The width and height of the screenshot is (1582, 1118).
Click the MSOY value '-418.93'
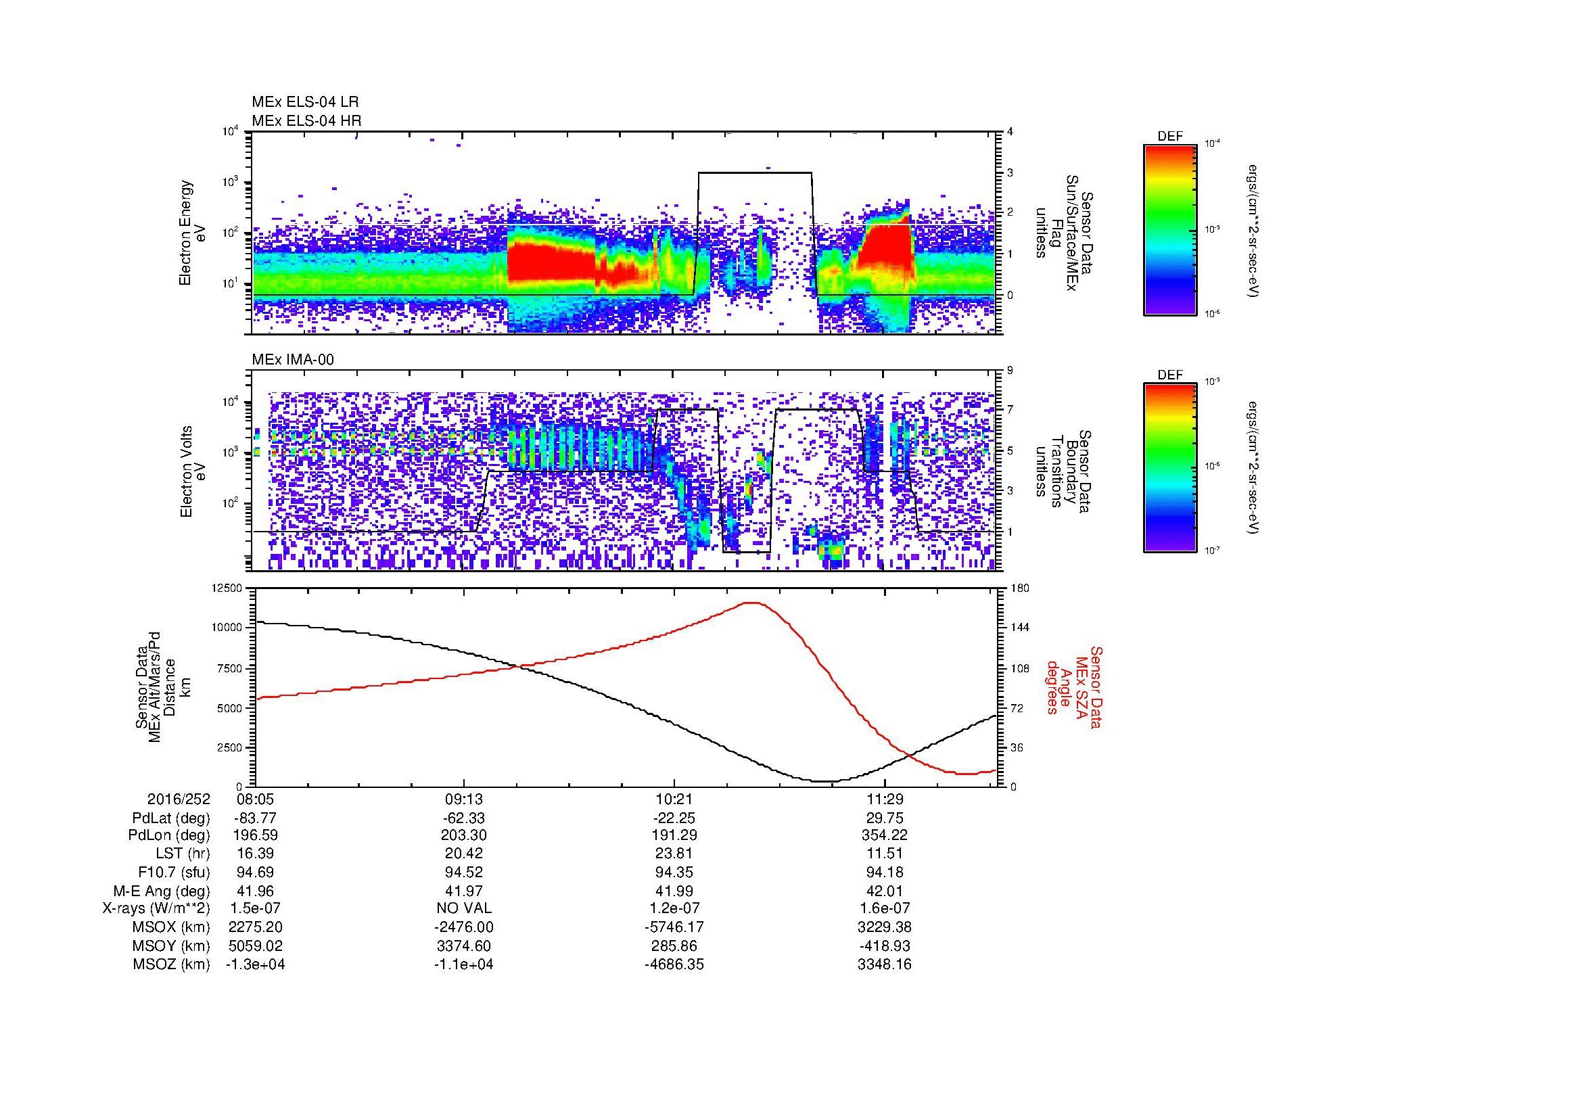click(884, 946)
